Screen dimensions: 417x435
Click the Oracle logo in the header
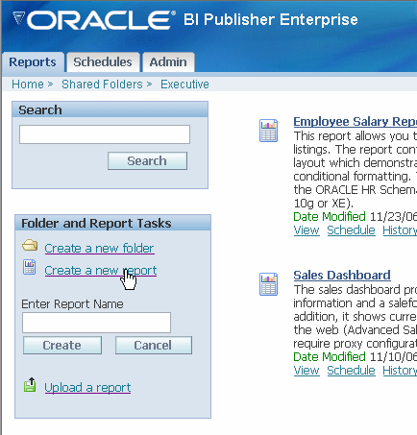pyautogui.click(x=94, y=20)
